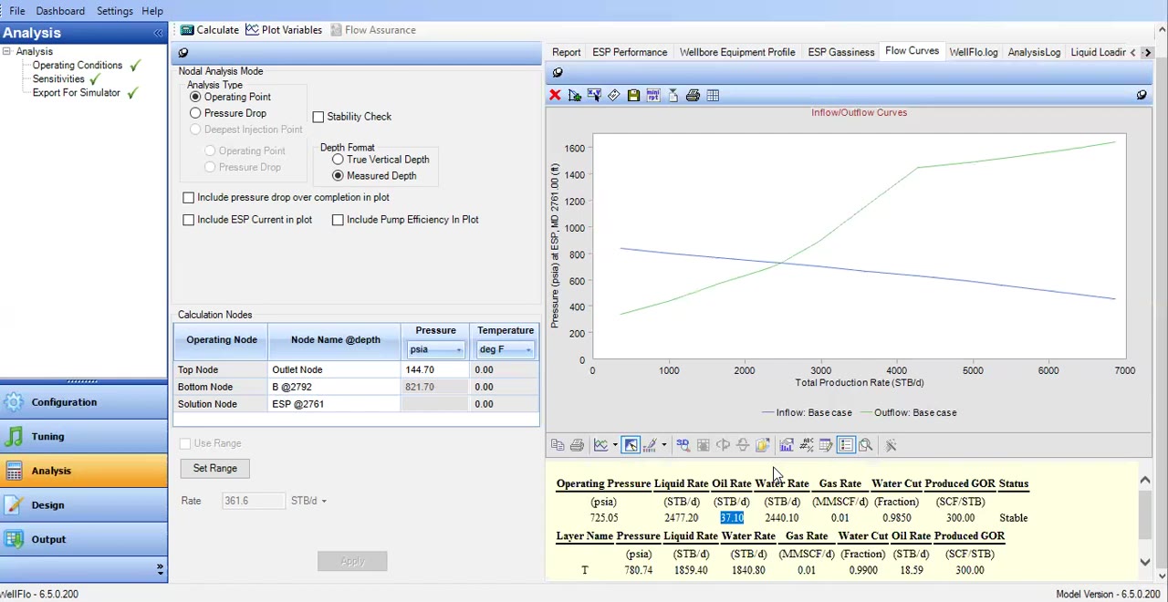Click the copy icon below the plot

point(558,444)
